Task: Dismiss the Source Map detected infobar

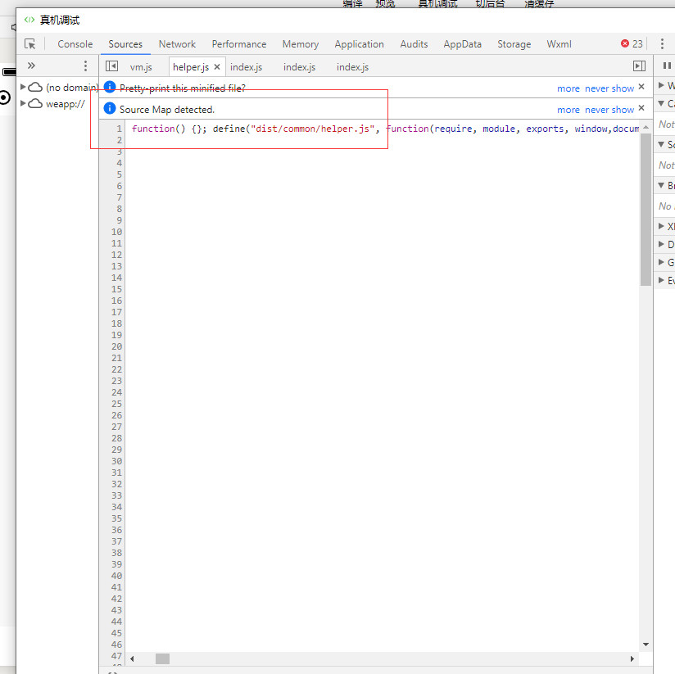Action: pyautogui.click(x=641, y=107)
